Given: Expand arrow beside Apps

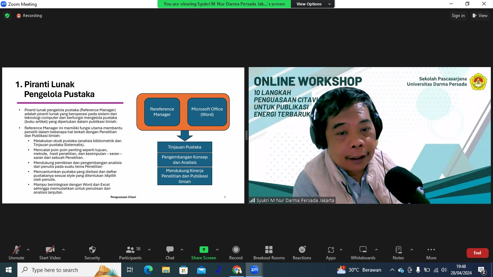Looking at the screenshot, I should coord(341,250).
